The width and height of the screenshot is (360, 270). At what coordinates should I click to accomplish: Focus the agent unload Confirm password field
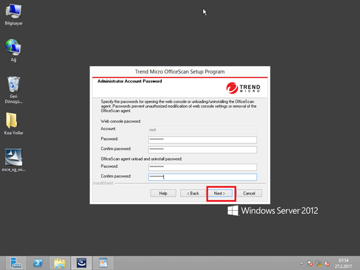[203, 177]
